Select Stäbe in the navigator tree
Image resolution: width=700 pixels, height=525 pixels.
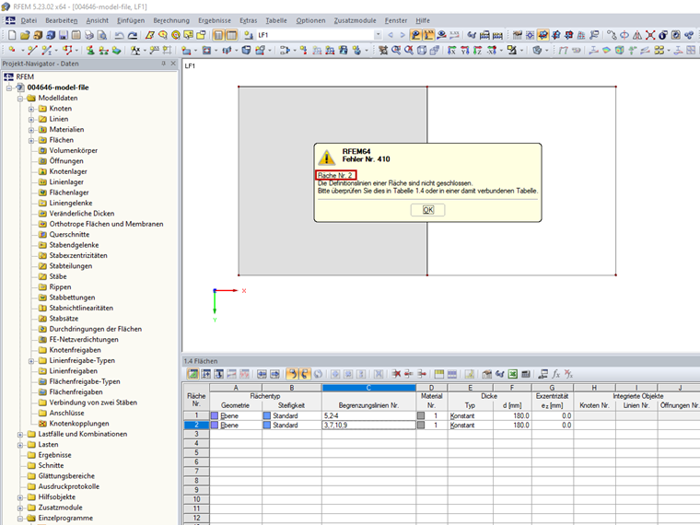click(58, 276)
